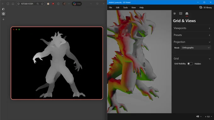Open the Environment & Lighting tab icon
The width and height of the screenshot is (214, 120).
[x=174, y=13]
